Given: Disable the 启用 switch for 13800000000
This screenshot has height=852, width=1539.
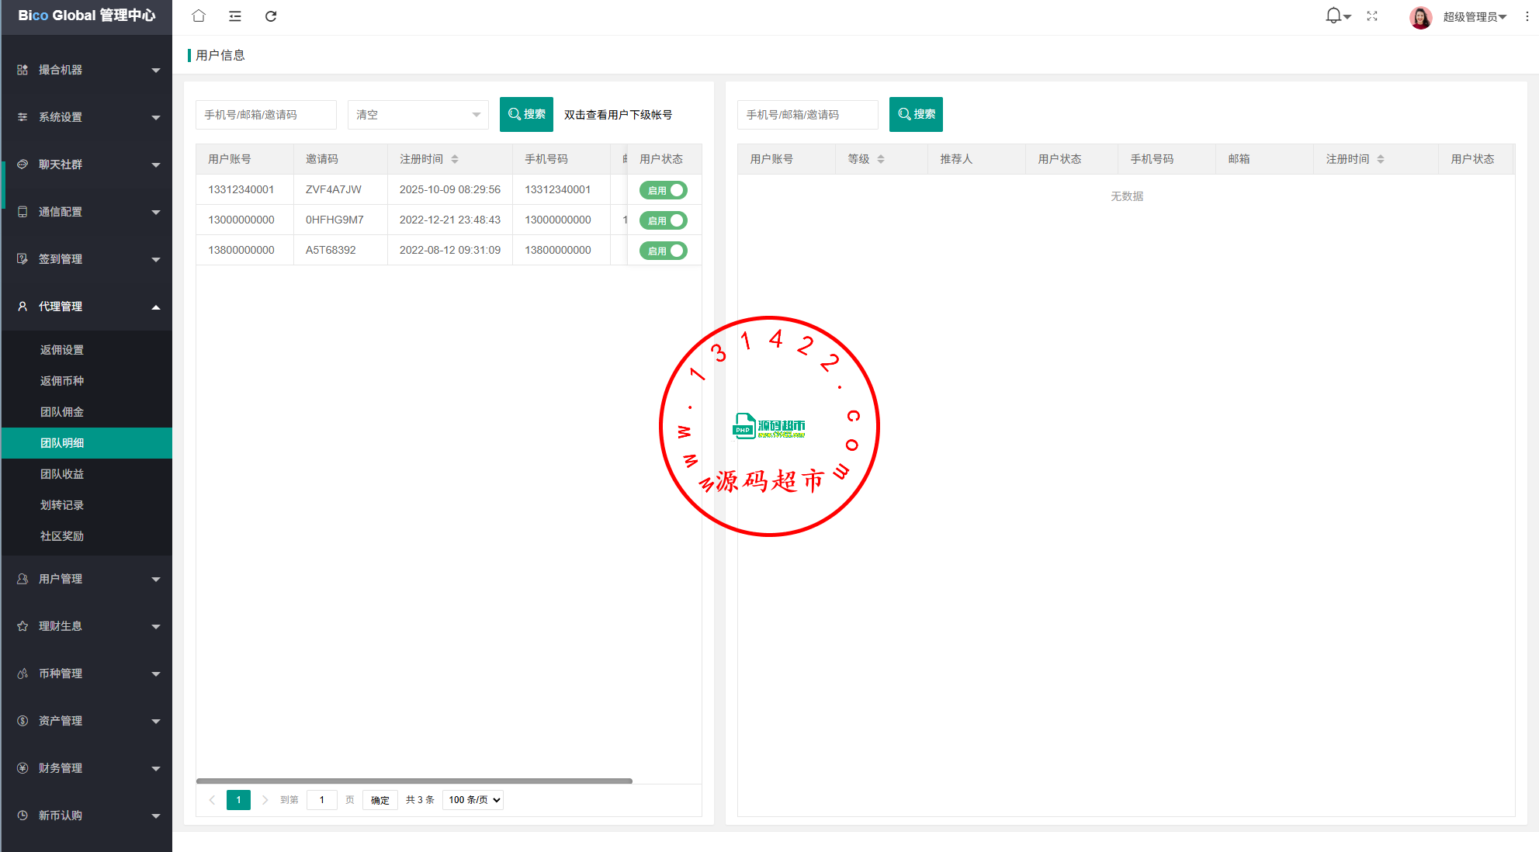Looking at the screenshot, I should [x=664, y=251].
